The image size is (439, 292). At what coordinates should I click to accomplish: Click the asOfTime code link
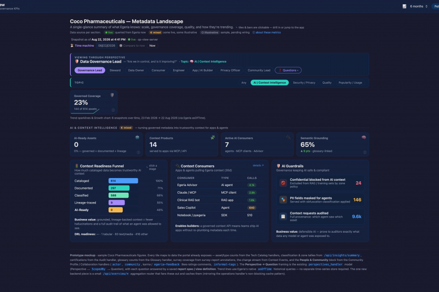[x=264, y=269]
